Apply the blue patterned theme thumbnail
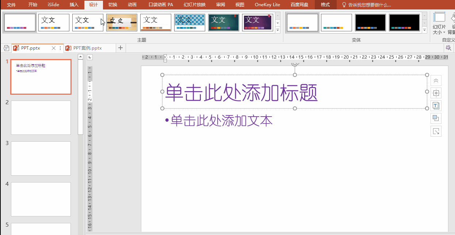 click(190, 22)
